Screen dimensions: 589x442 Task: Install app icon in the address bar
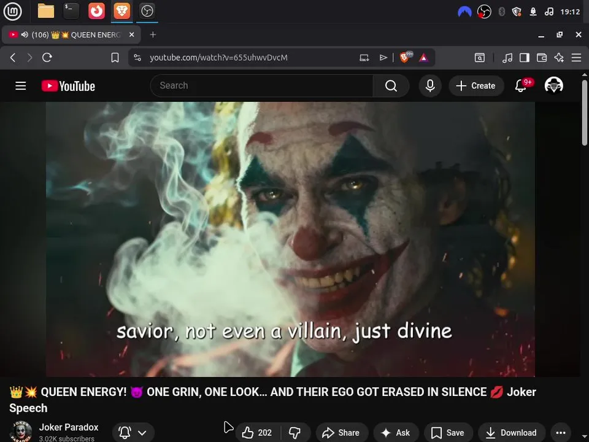[364, 58]
